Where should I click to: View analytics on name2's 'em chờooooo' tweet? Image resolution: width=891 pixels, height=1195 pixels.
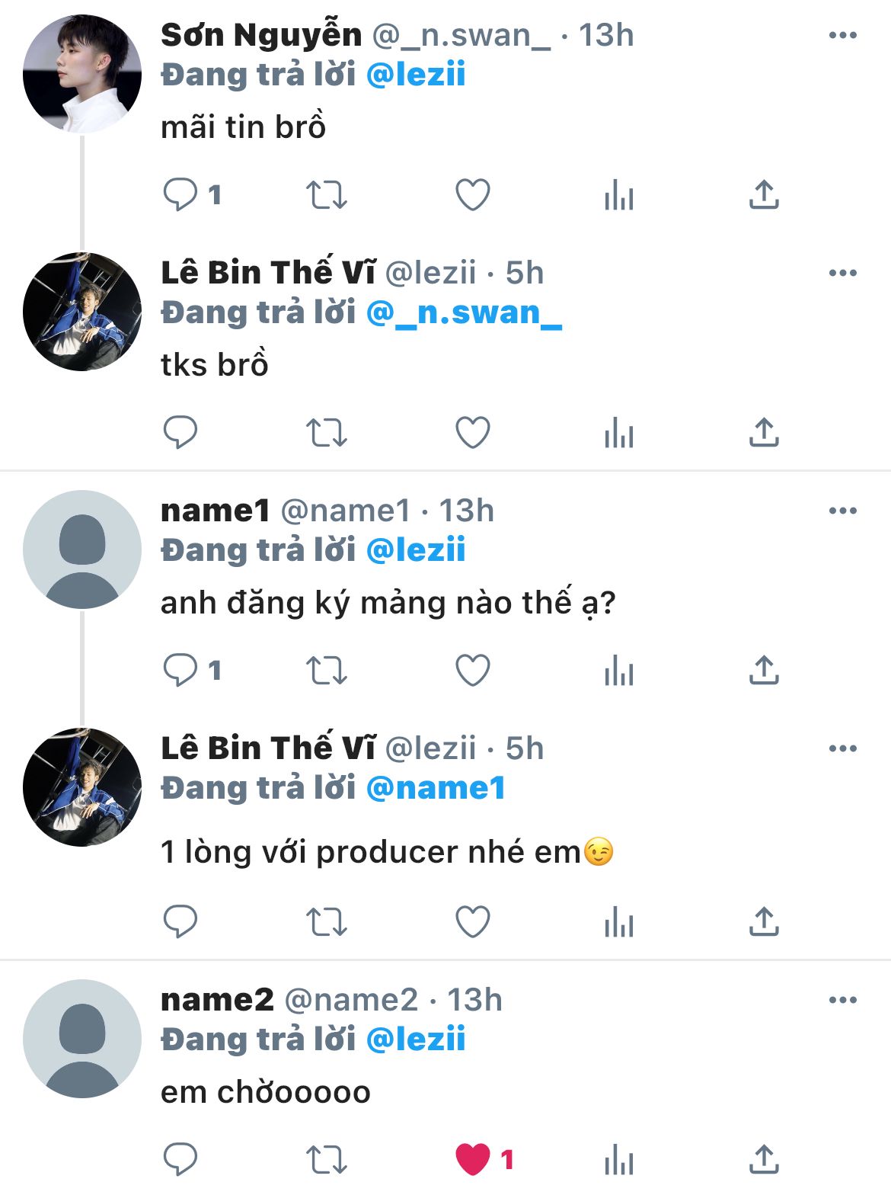[x=618, y=1159]
